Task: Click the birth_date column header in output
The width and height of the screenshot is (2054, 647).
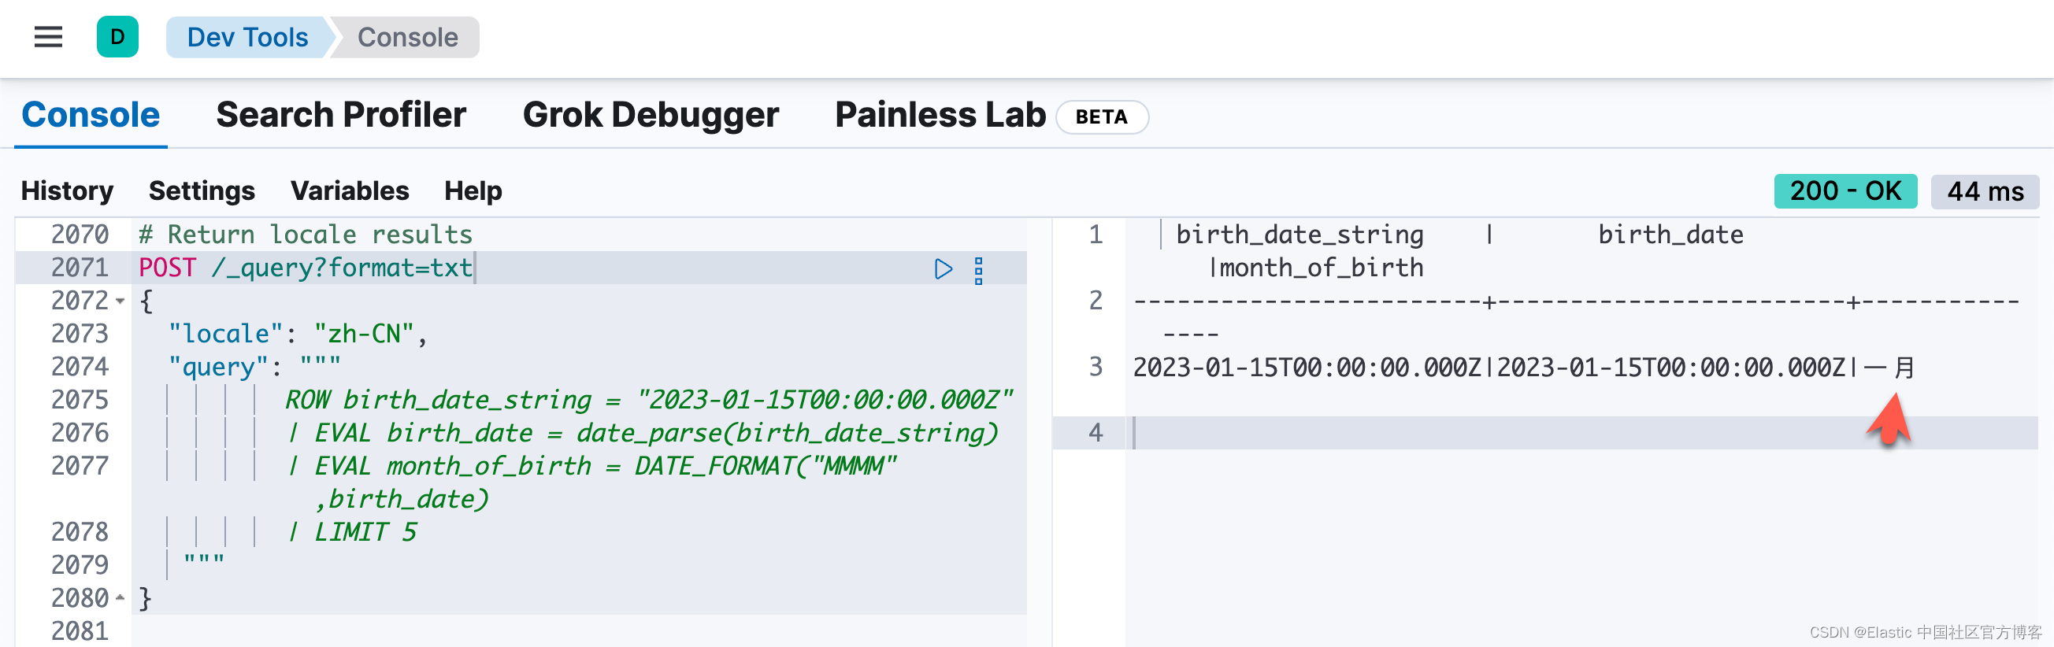Action: [1670, 235]
